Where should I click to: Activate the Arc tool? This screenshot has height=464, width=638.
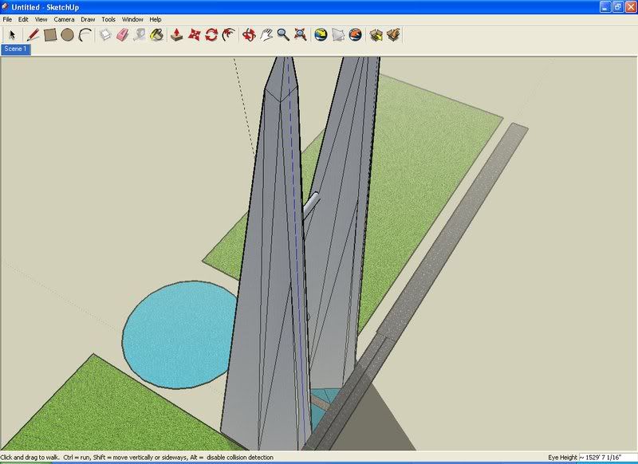point(85,34)
